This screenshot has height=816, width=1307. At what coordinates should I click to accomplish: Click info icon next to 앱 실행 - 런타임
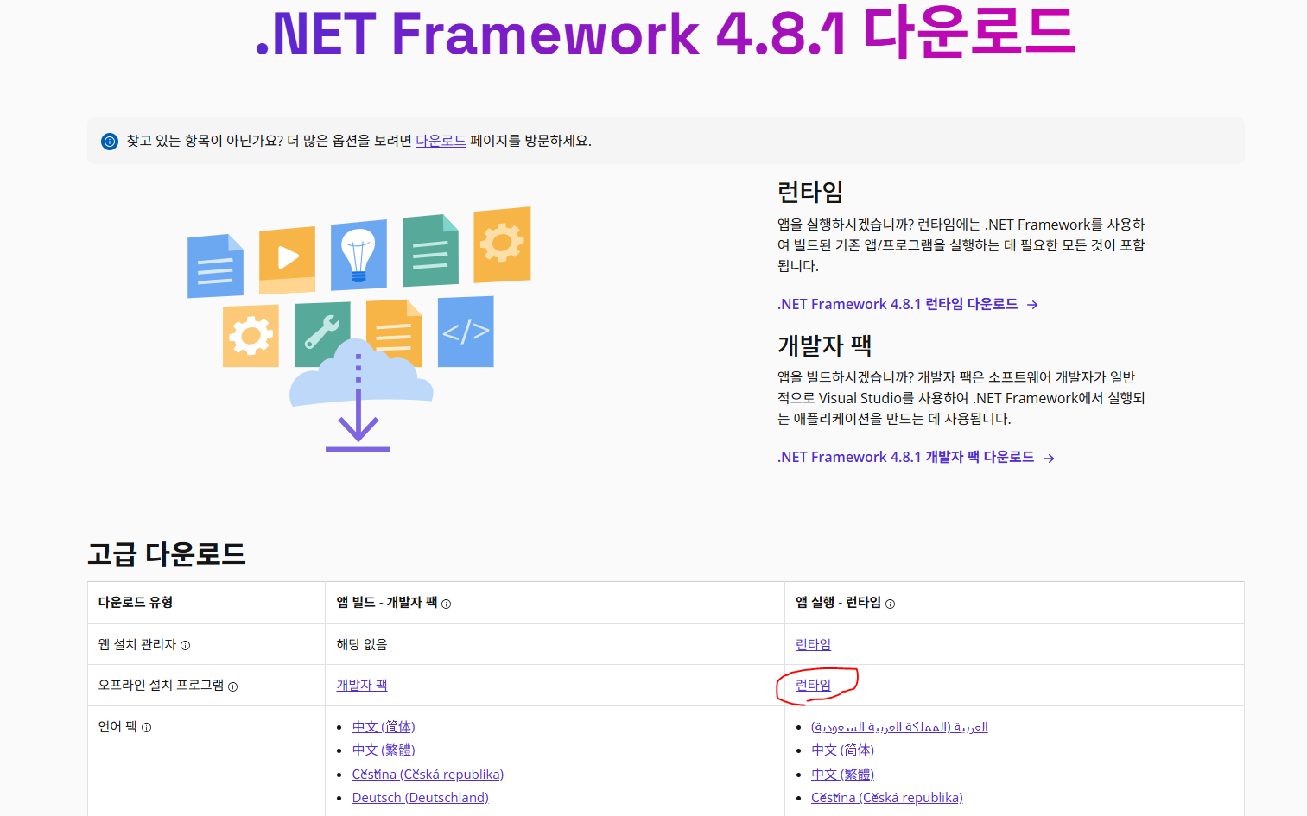pyautogui.click(x=891, y=604)
